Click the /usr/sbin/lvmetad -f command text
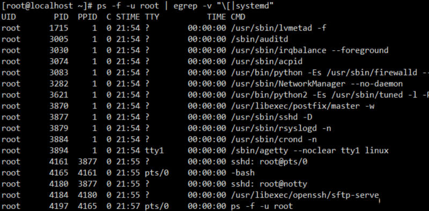This screenshot has width=429, height=211. point(278,28)
